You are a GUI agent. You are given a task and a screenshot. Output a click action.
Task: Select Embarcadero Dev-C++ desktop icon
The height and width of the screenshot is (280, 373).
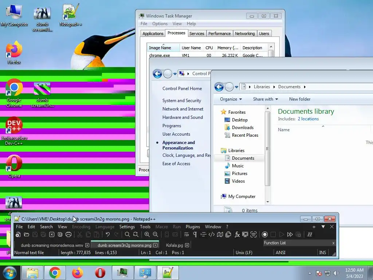[x=14, y=131]
